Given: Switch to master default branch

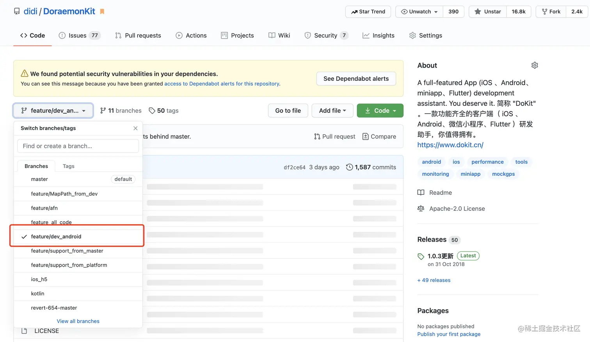Looking at the screenshot, I should (x=39, y=179).
